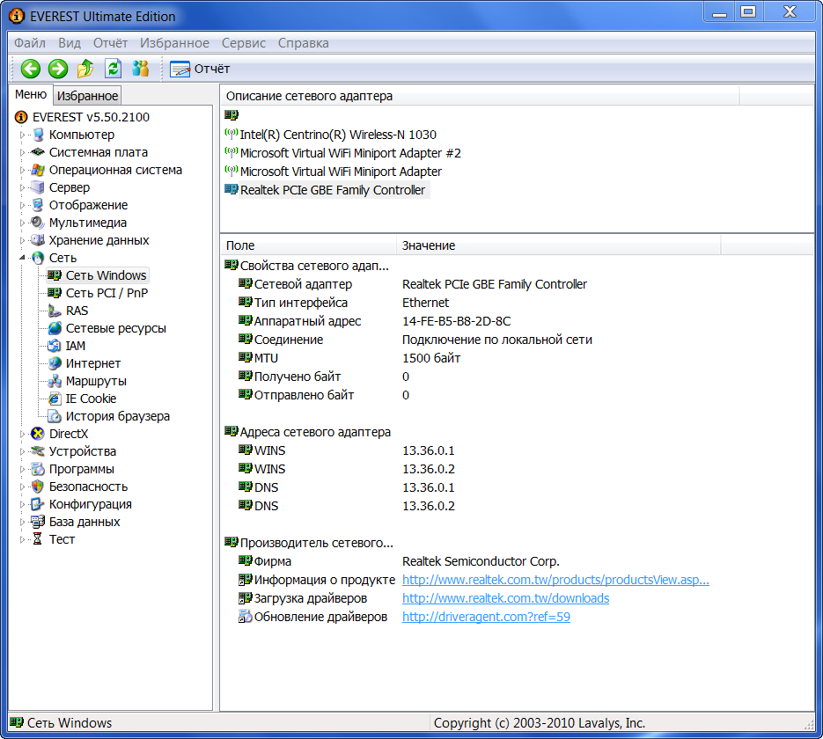Expand the Тест tree node
823x739 pixels.
[x=22, y=539]
